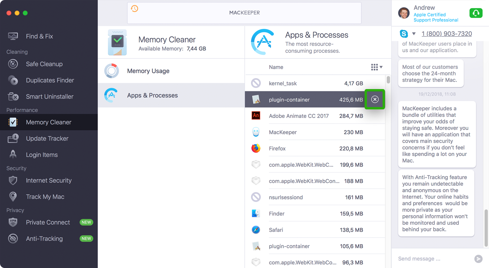Screen dimensions: 489x268
Task: Click the Smart Uninstaller trash icon
Action: (x=13, y=96)
